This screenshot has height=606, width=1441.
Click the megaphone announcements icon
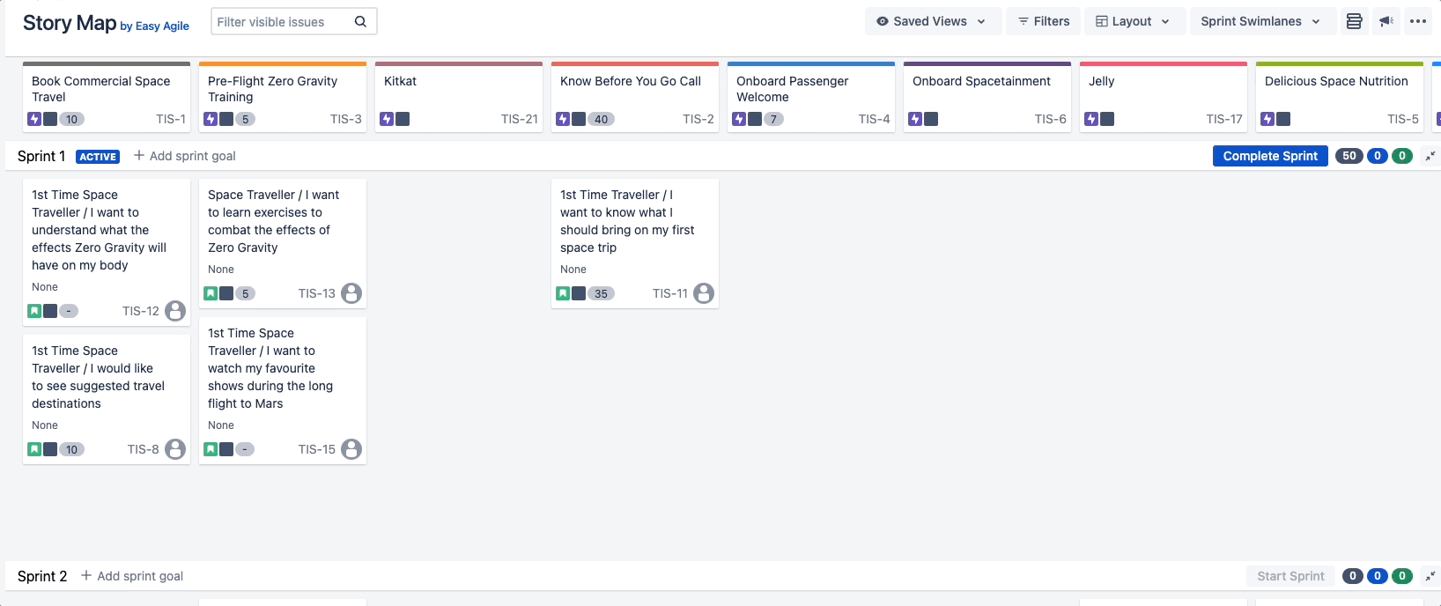tap(1386, 21)
